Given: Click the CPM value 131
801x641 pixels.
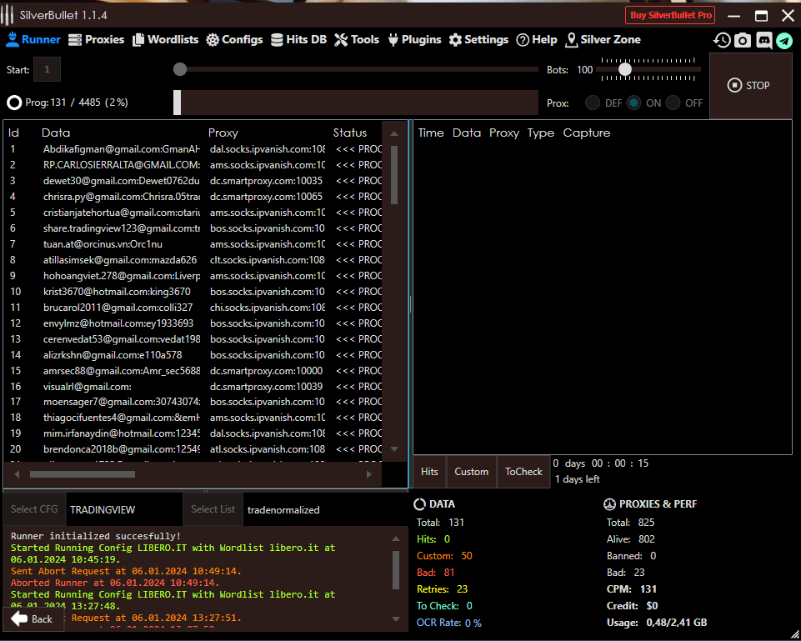Looking at the screenshot, I should tap(648, 588).
